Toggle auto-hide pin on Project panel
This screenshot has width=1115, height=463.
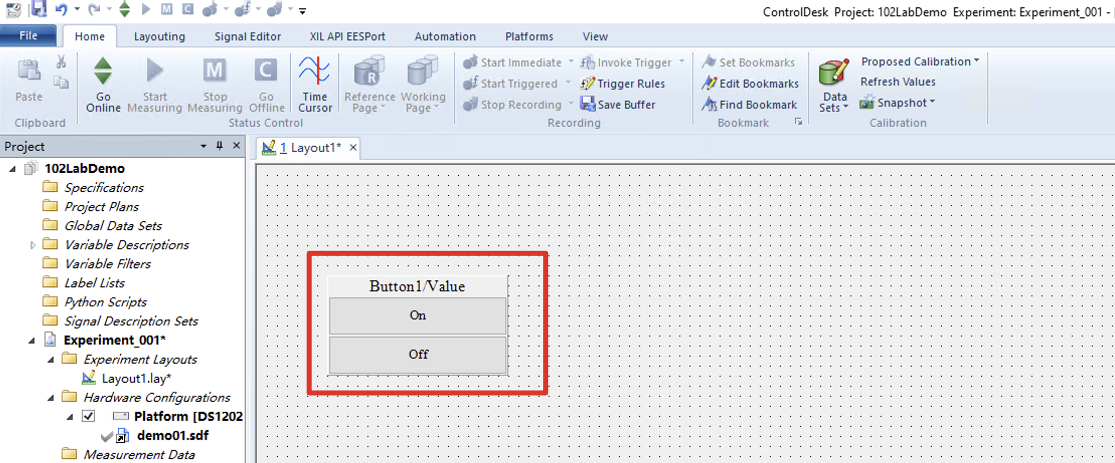tap(219, 146)
